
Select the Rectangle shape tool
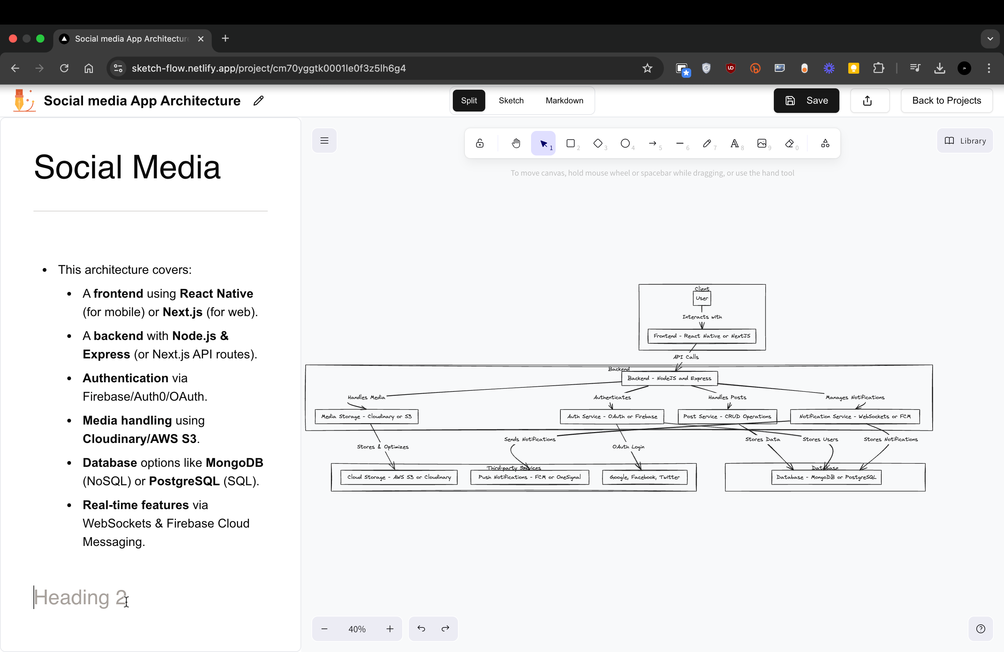[x=571, y=143]
